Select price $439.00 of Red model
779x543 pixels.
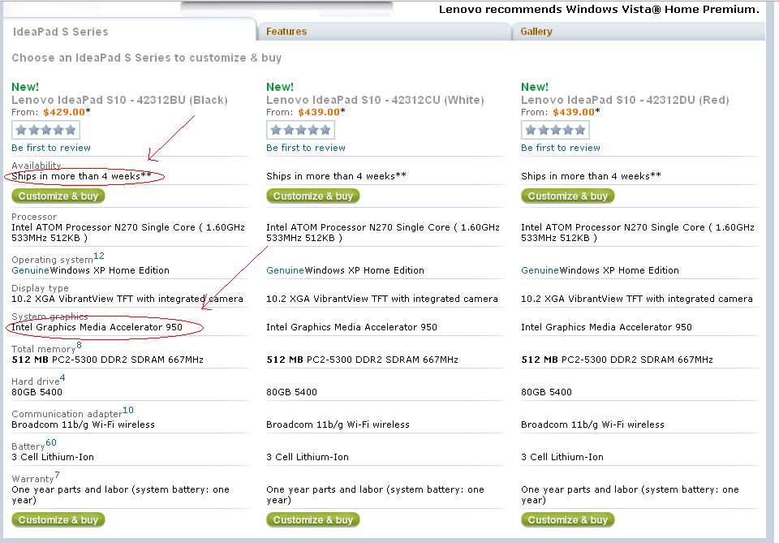click(x=574, y=112)
